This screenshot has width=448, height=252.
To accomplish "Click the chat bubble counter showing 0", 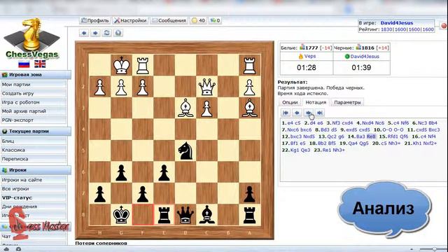I will click(215, 20).
